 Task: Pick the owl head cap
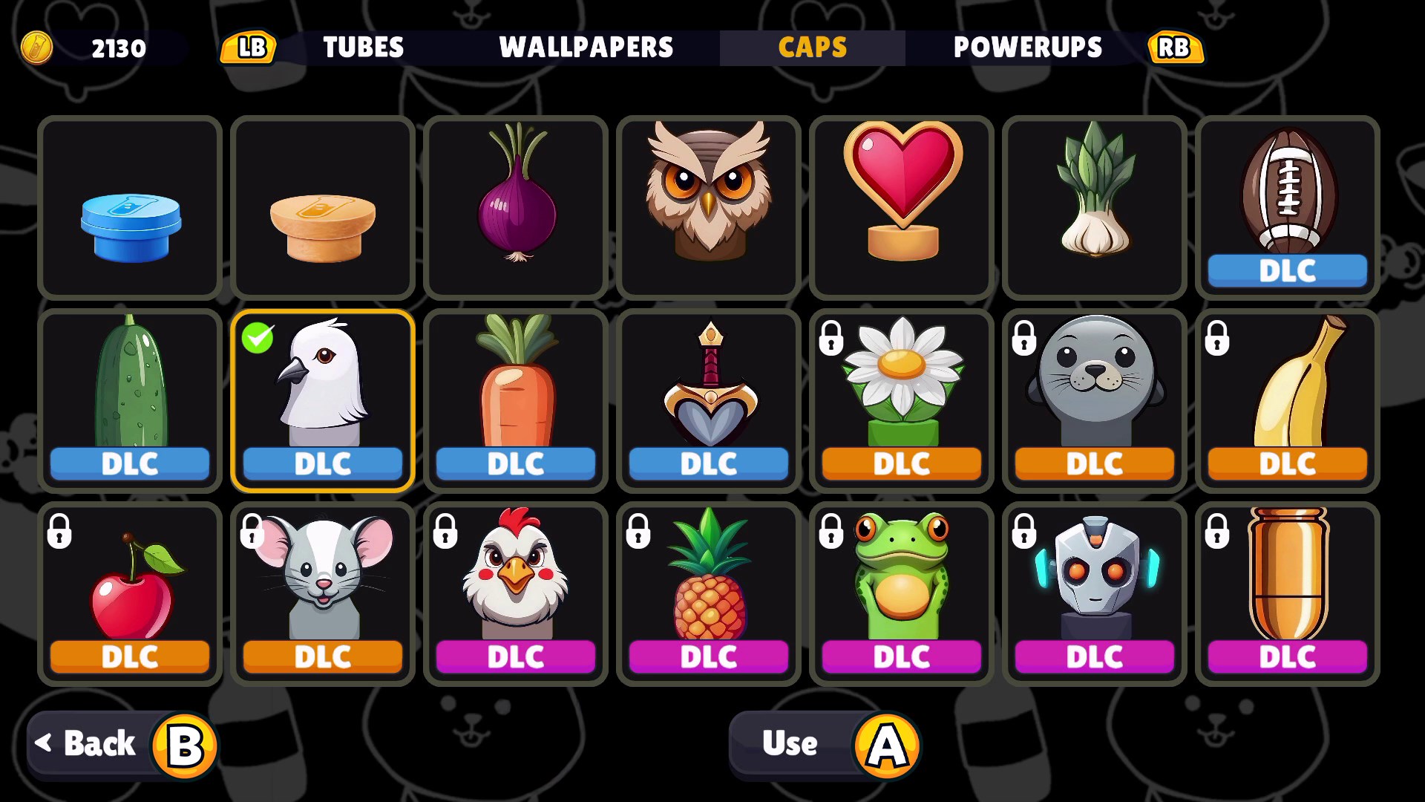point(709,208)
